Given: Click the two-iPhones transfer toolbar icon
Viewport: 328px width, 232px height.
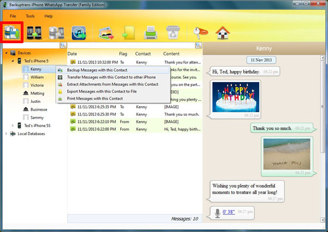Looking at the screenshot, I should point(34,33).
